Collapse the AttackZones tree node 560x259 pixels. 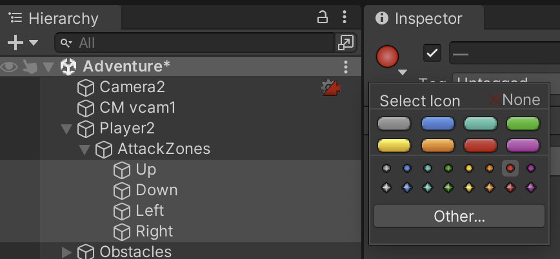(x=84, y=149)
